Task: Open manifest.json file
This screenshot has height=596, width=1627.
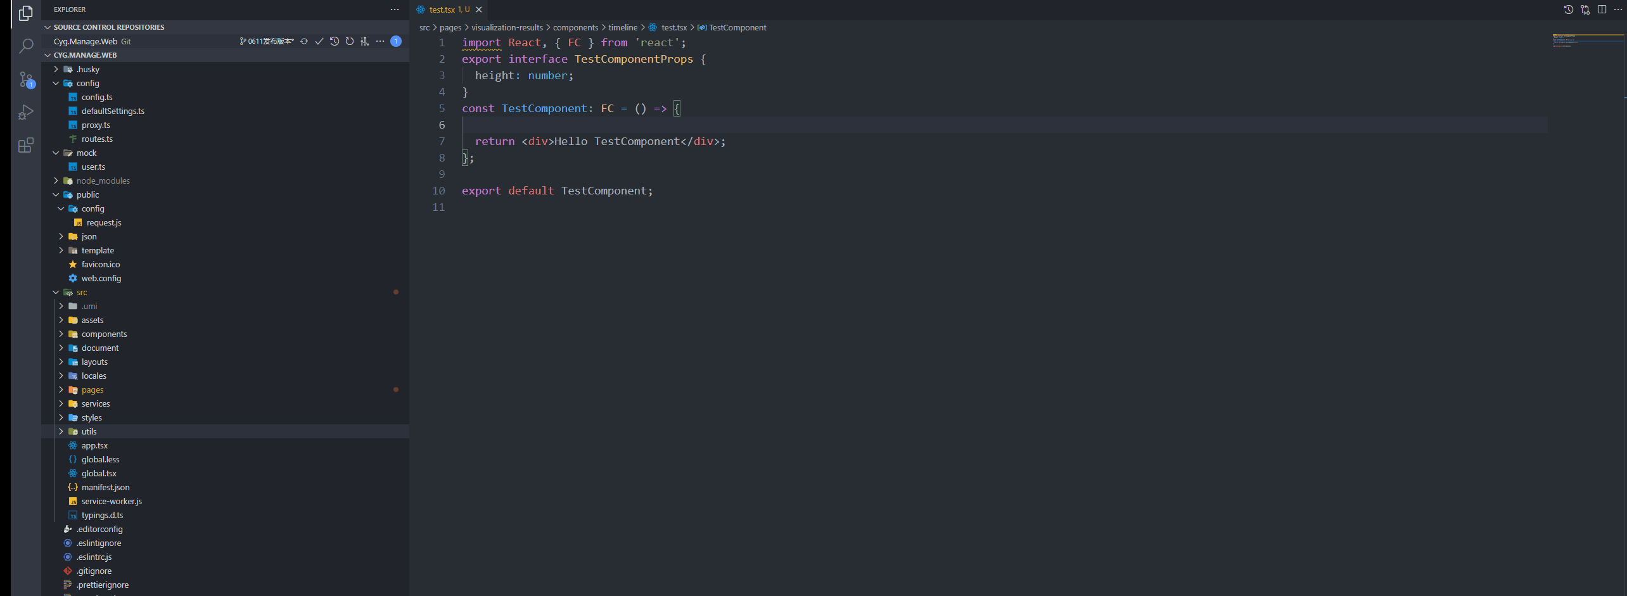Action: [x=105, y=487]
